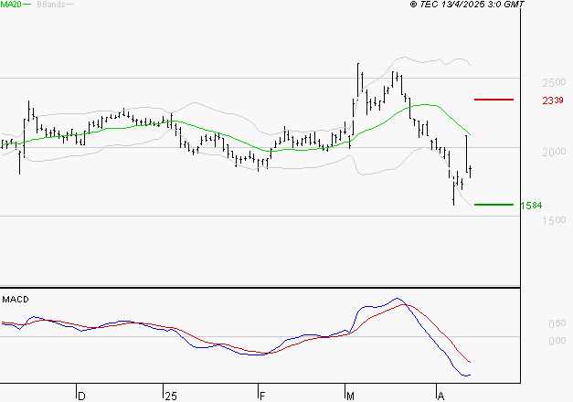Click the green 1584 support level marker
The width and height of the screenshot is (573, 402).
pyautogui.click(x=493, y=205)
